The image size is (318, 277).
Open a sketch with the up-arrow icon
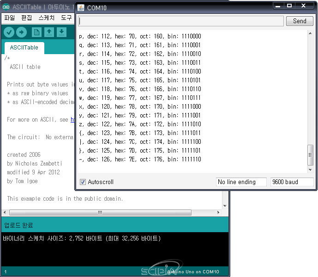[49, 32]
